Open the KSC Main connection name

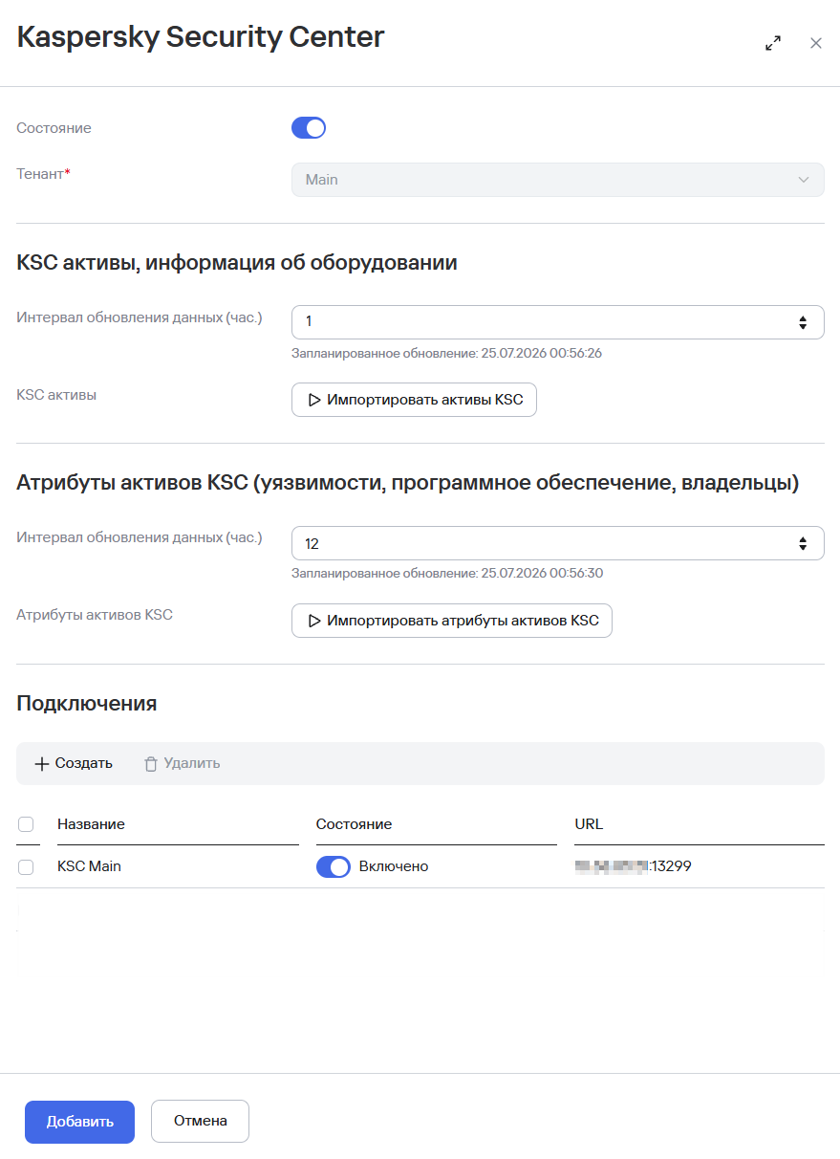89,866
